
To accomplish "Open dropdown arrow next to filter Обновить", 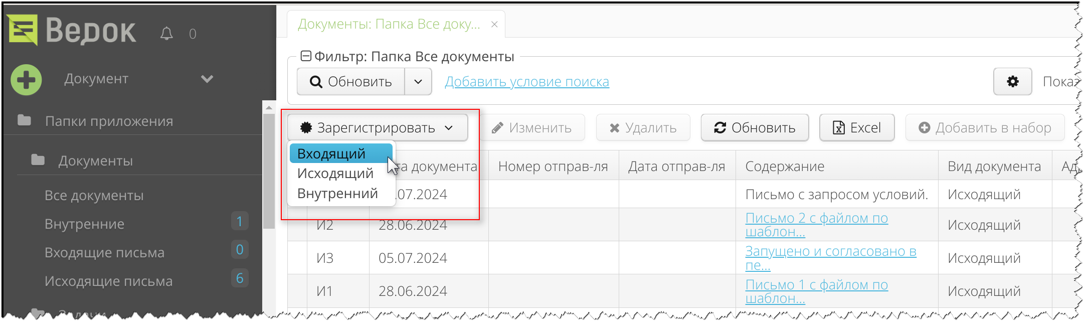I will click(418, 82).
